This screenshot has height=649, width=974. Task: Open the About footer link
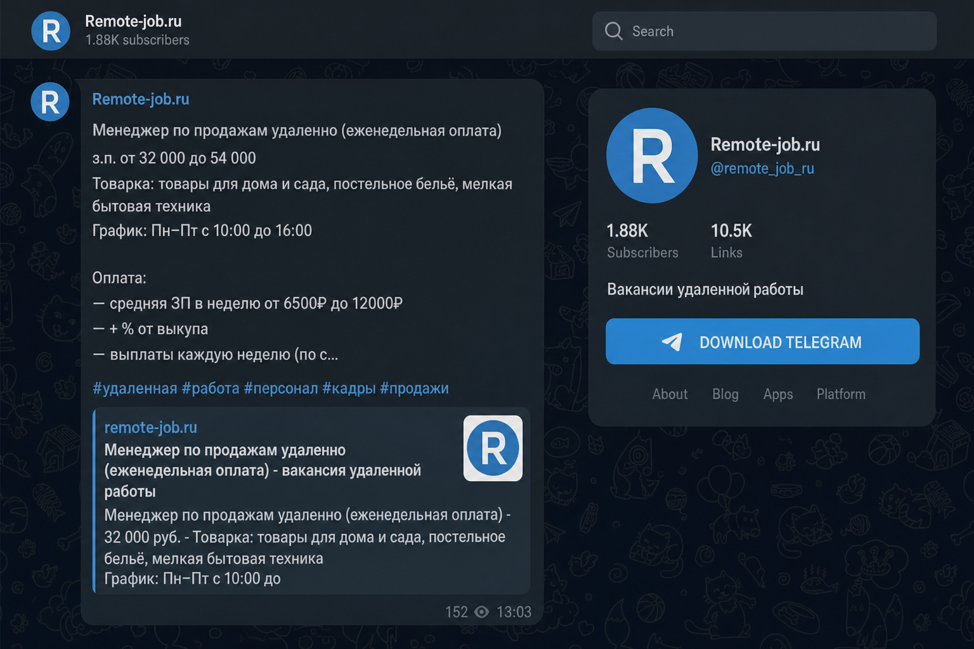tap(670, 394)
